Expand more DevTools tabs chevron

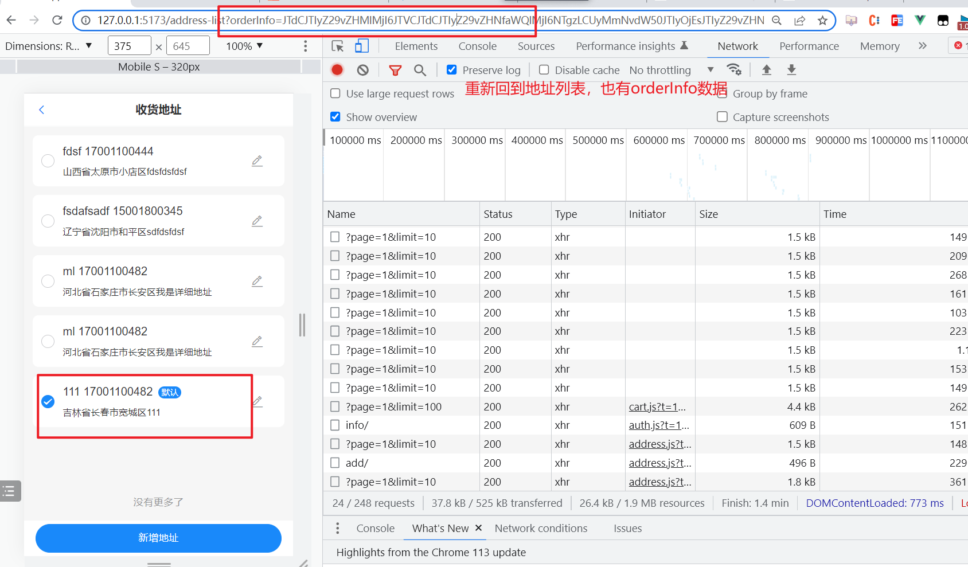[x=922, y=46]
